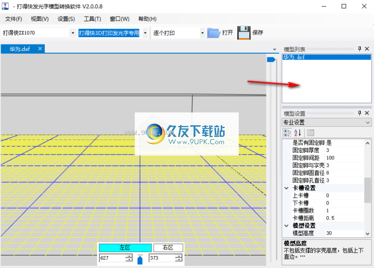
Task: Click the application icon in title bar
Action: click(x=5, y=6)
